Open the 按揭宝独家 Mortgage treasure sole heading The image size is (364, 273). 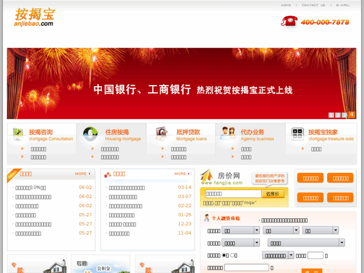point(331,135)
